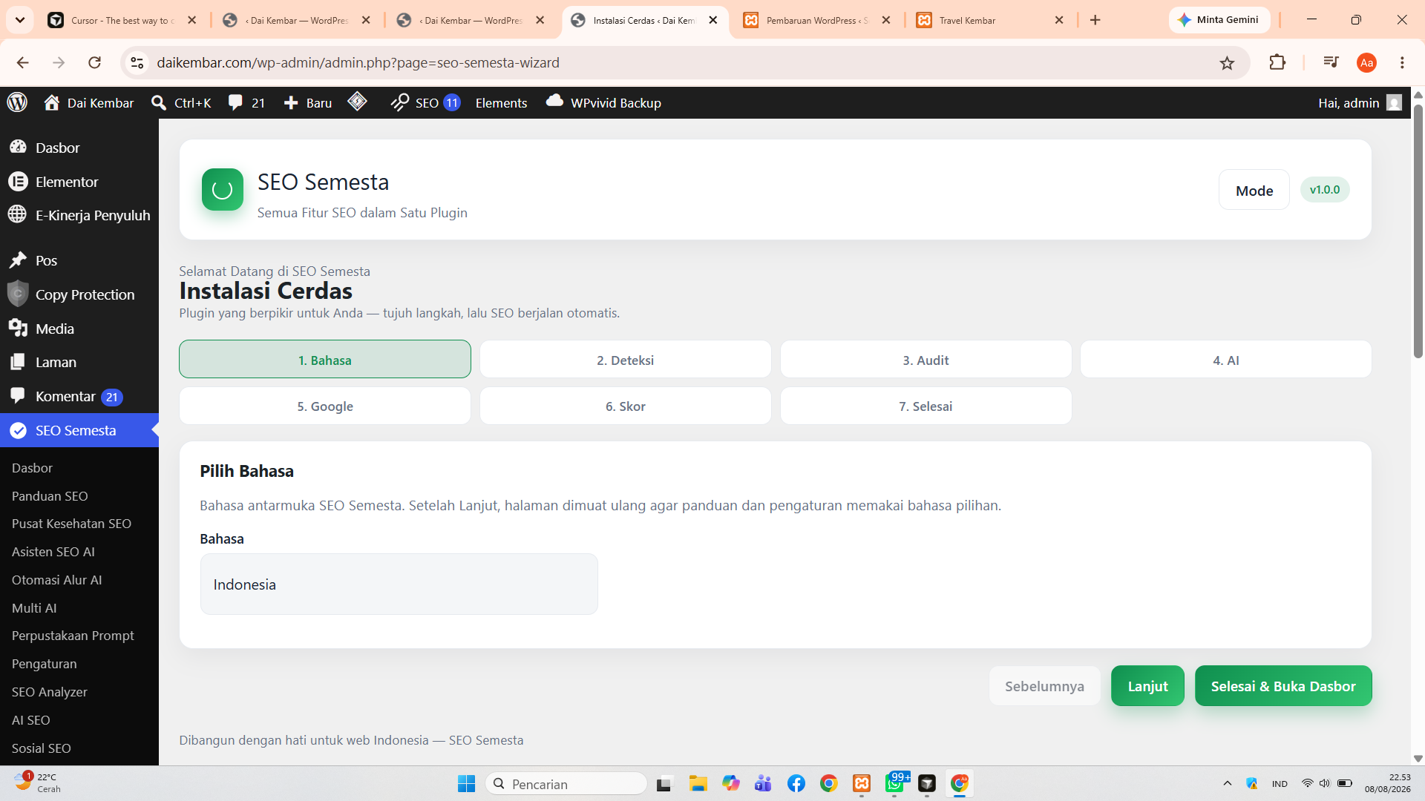
Task: Open SEO Analyzer submenu link
Action: pos(50,692)
